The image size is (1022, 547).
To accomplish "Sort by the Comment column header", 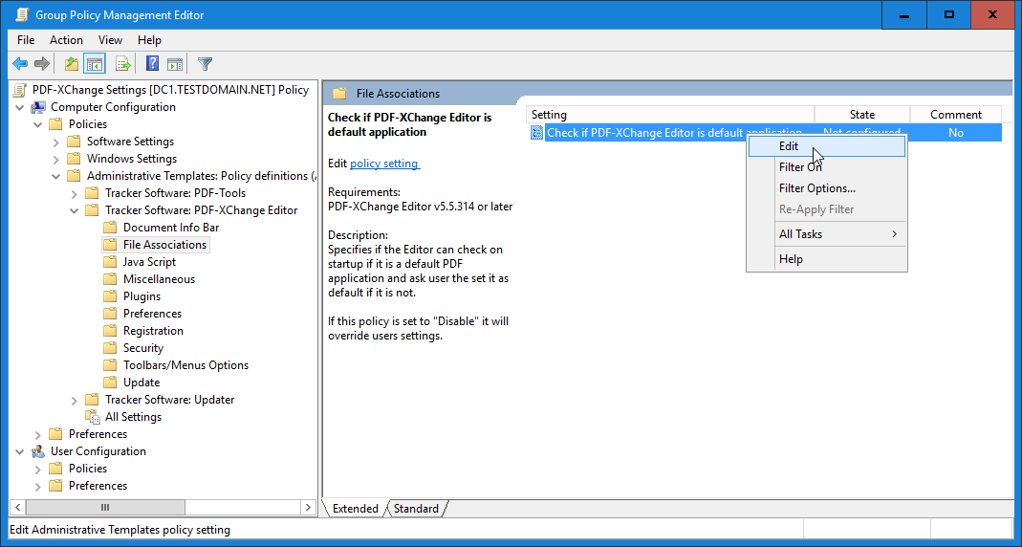I will 955,114.
